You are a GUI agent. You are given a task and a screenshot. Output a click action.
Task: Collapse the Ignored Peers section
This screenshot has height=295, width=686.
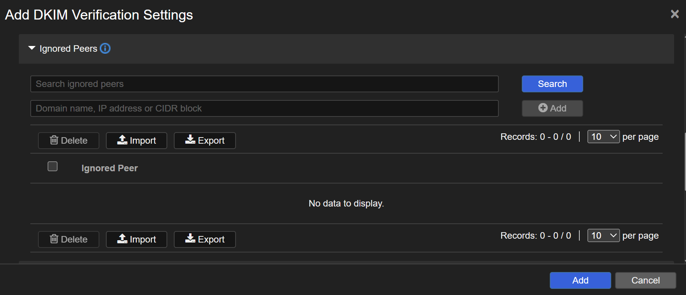32,48
